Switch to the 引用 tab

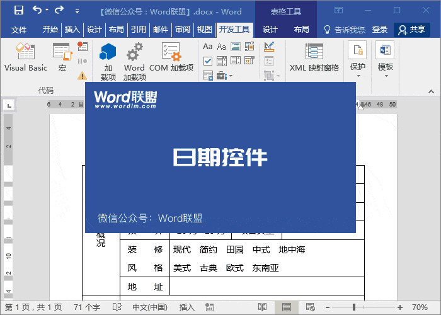point(139,30)
